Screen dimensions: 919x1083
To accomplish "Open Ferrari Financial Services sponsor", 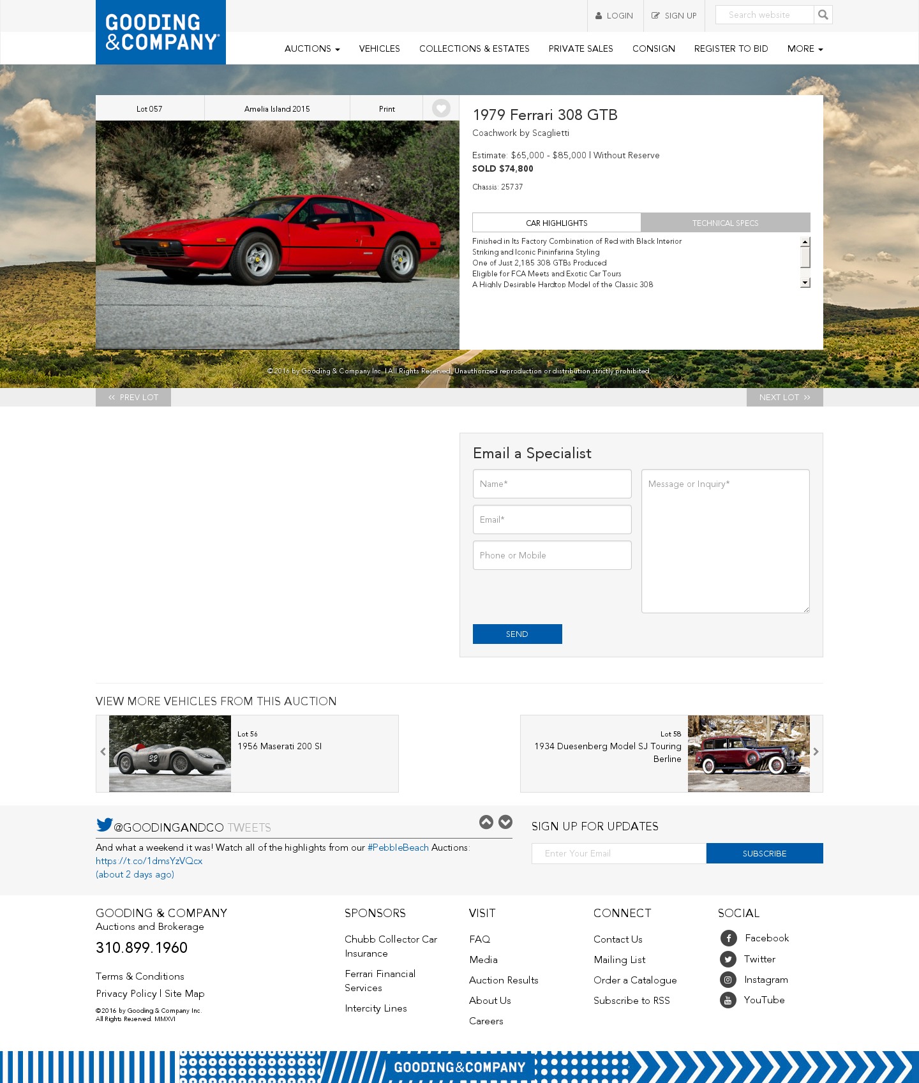I will 380,981.
